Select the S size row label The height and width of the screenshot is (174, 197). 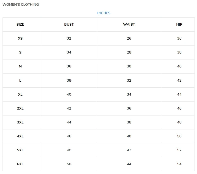point(20,52)
